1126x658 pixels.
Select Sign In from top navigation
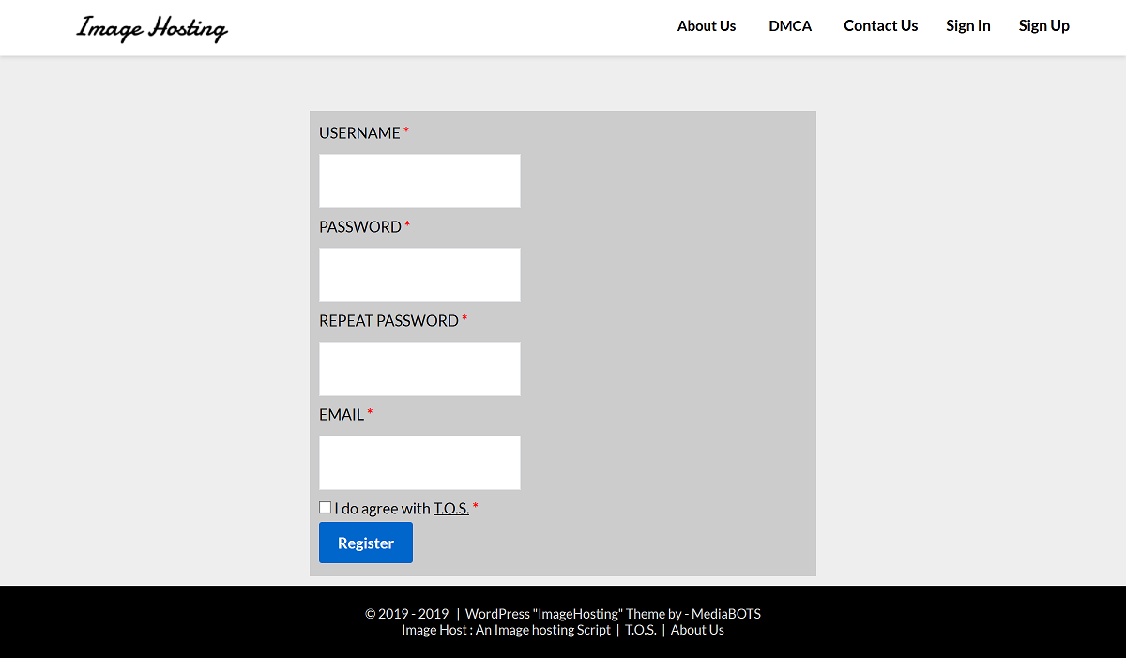click(967, 26)
